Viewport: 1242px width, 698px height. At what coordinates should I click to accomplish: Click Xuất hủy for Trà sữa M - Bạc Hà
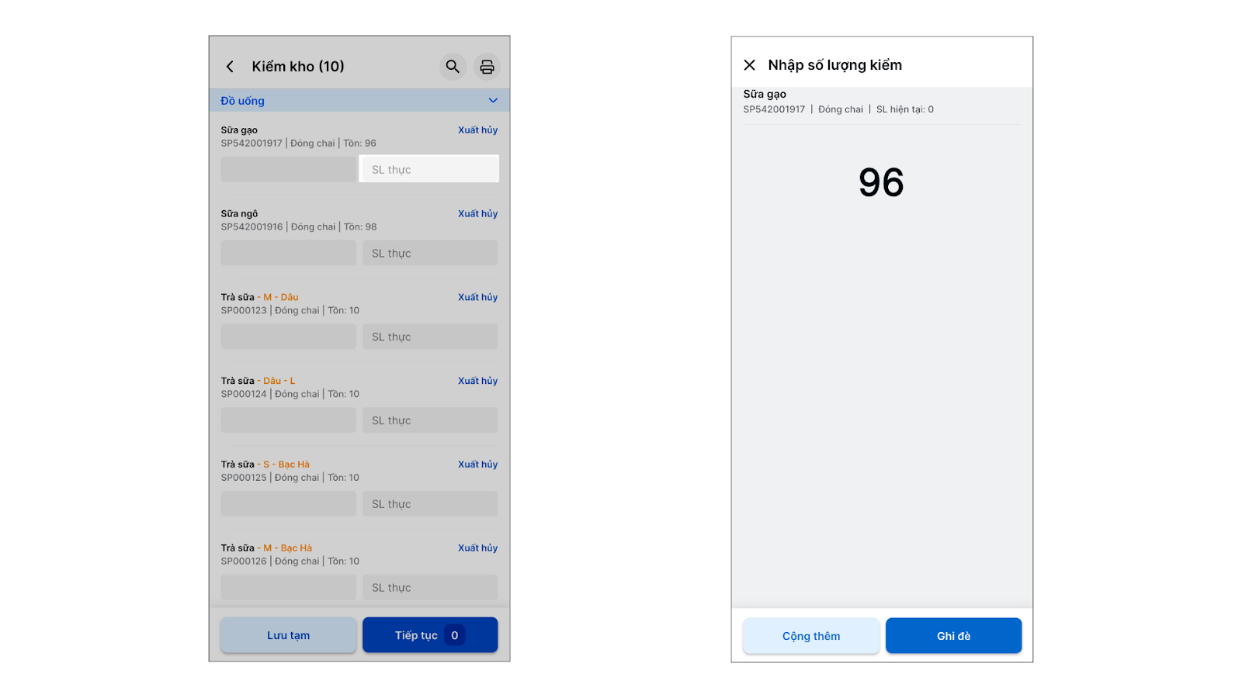tap(477, 548)
